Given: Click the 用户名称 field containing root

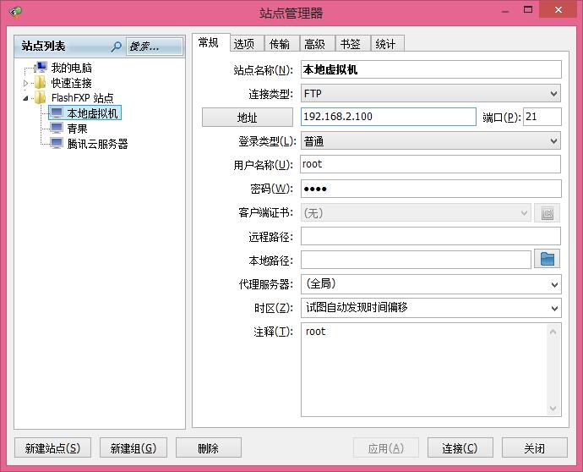Looking at the screenshot, I should tap(431, 165).
